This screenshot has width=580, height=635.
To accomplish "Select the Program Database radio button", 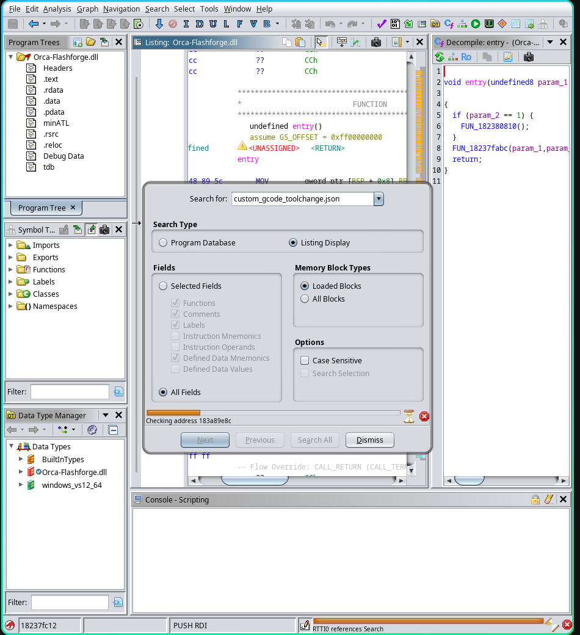I will click(163, 242).
